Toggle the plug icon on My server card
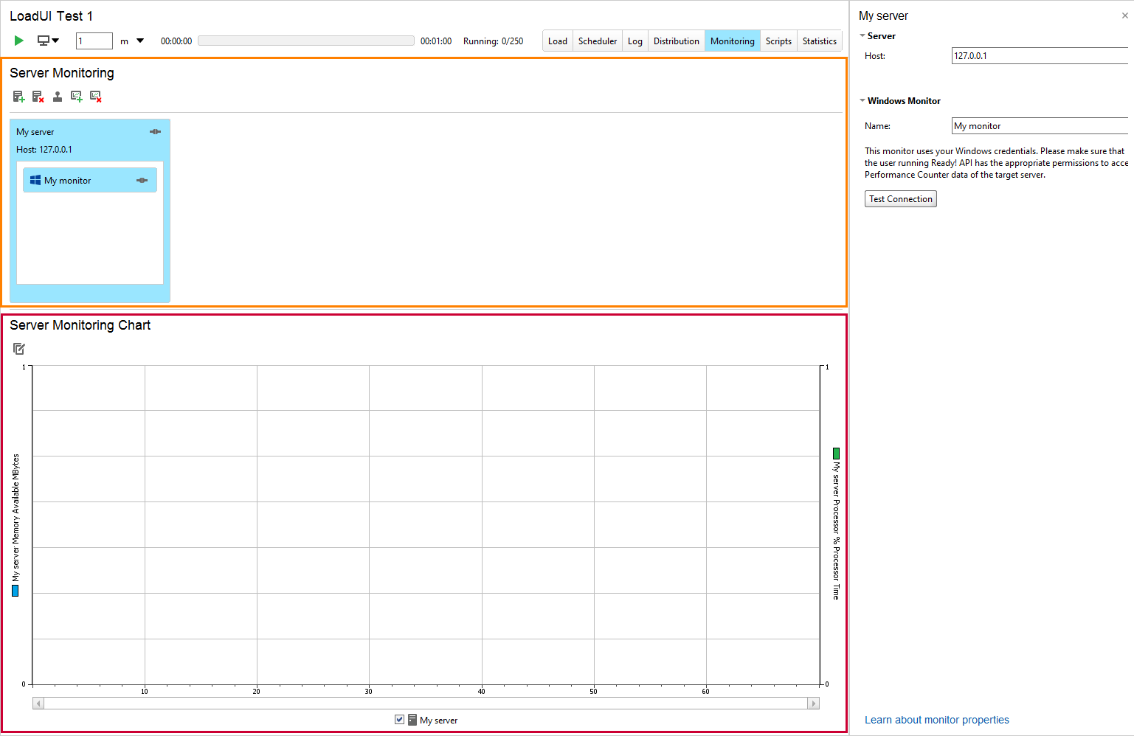 coord(156,131)
